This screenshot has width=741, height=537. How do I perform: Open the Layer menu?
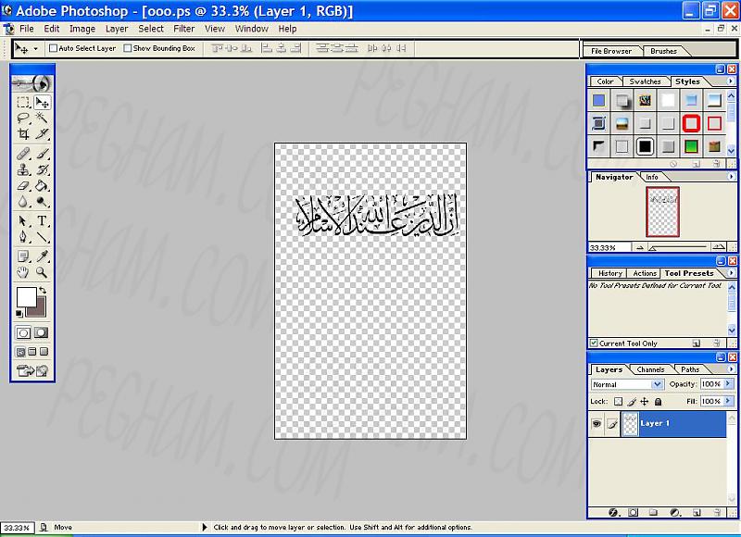117,29
